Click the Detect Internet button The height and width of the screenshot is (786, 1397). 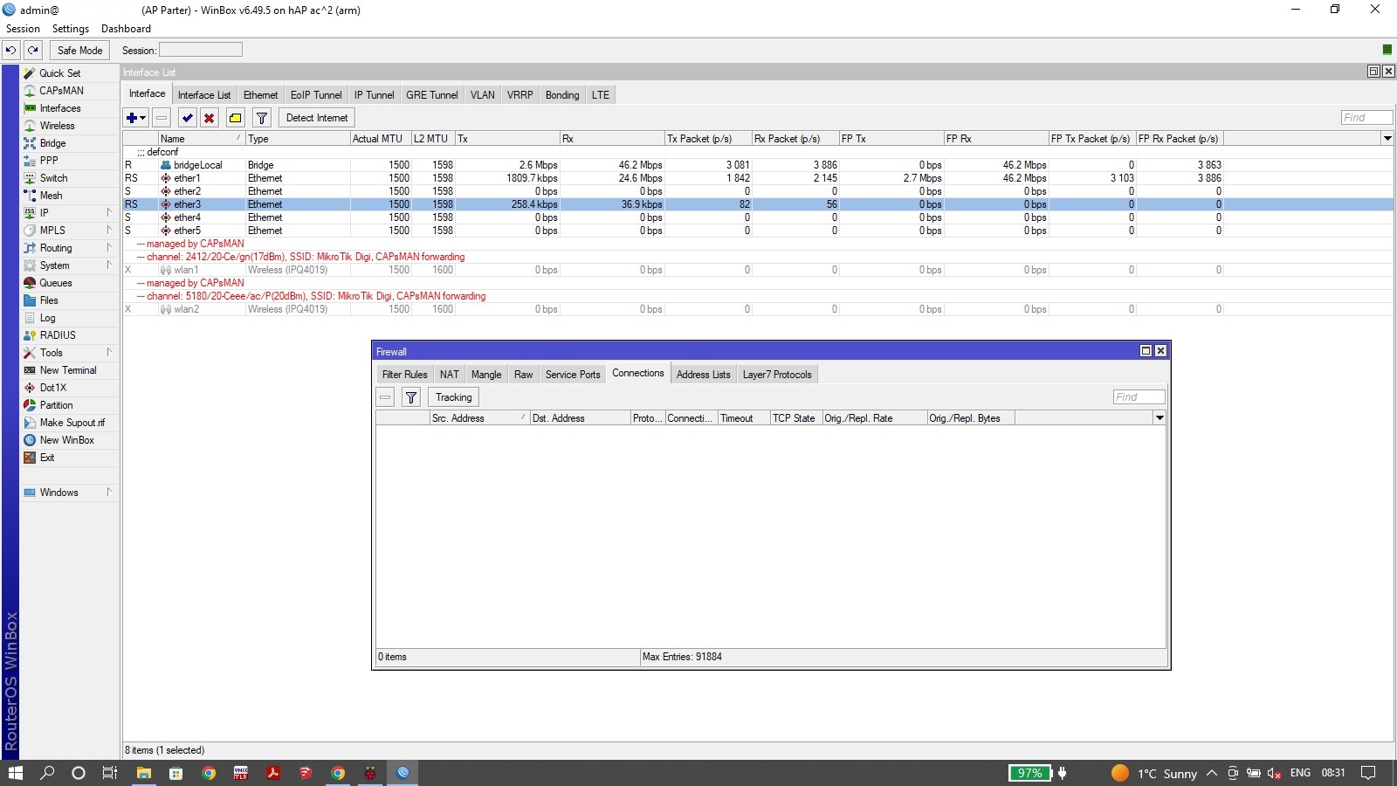tap(317, 118)
